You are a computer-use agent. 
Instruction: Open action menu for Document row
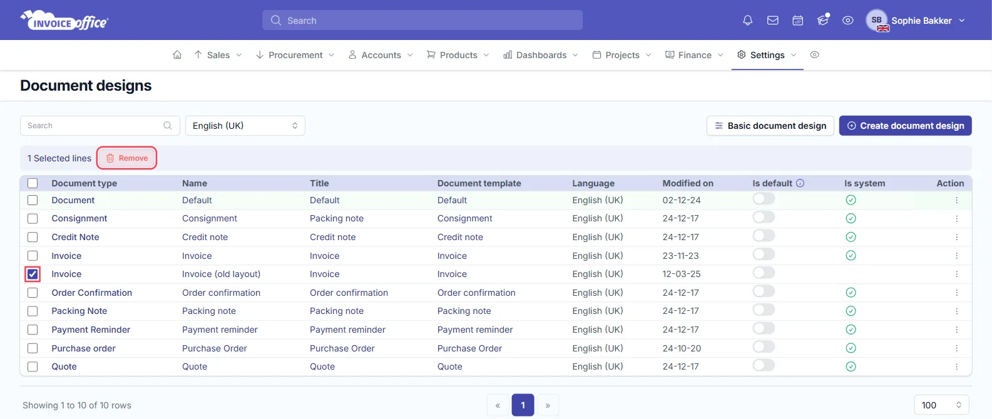[x=956, y=200]
